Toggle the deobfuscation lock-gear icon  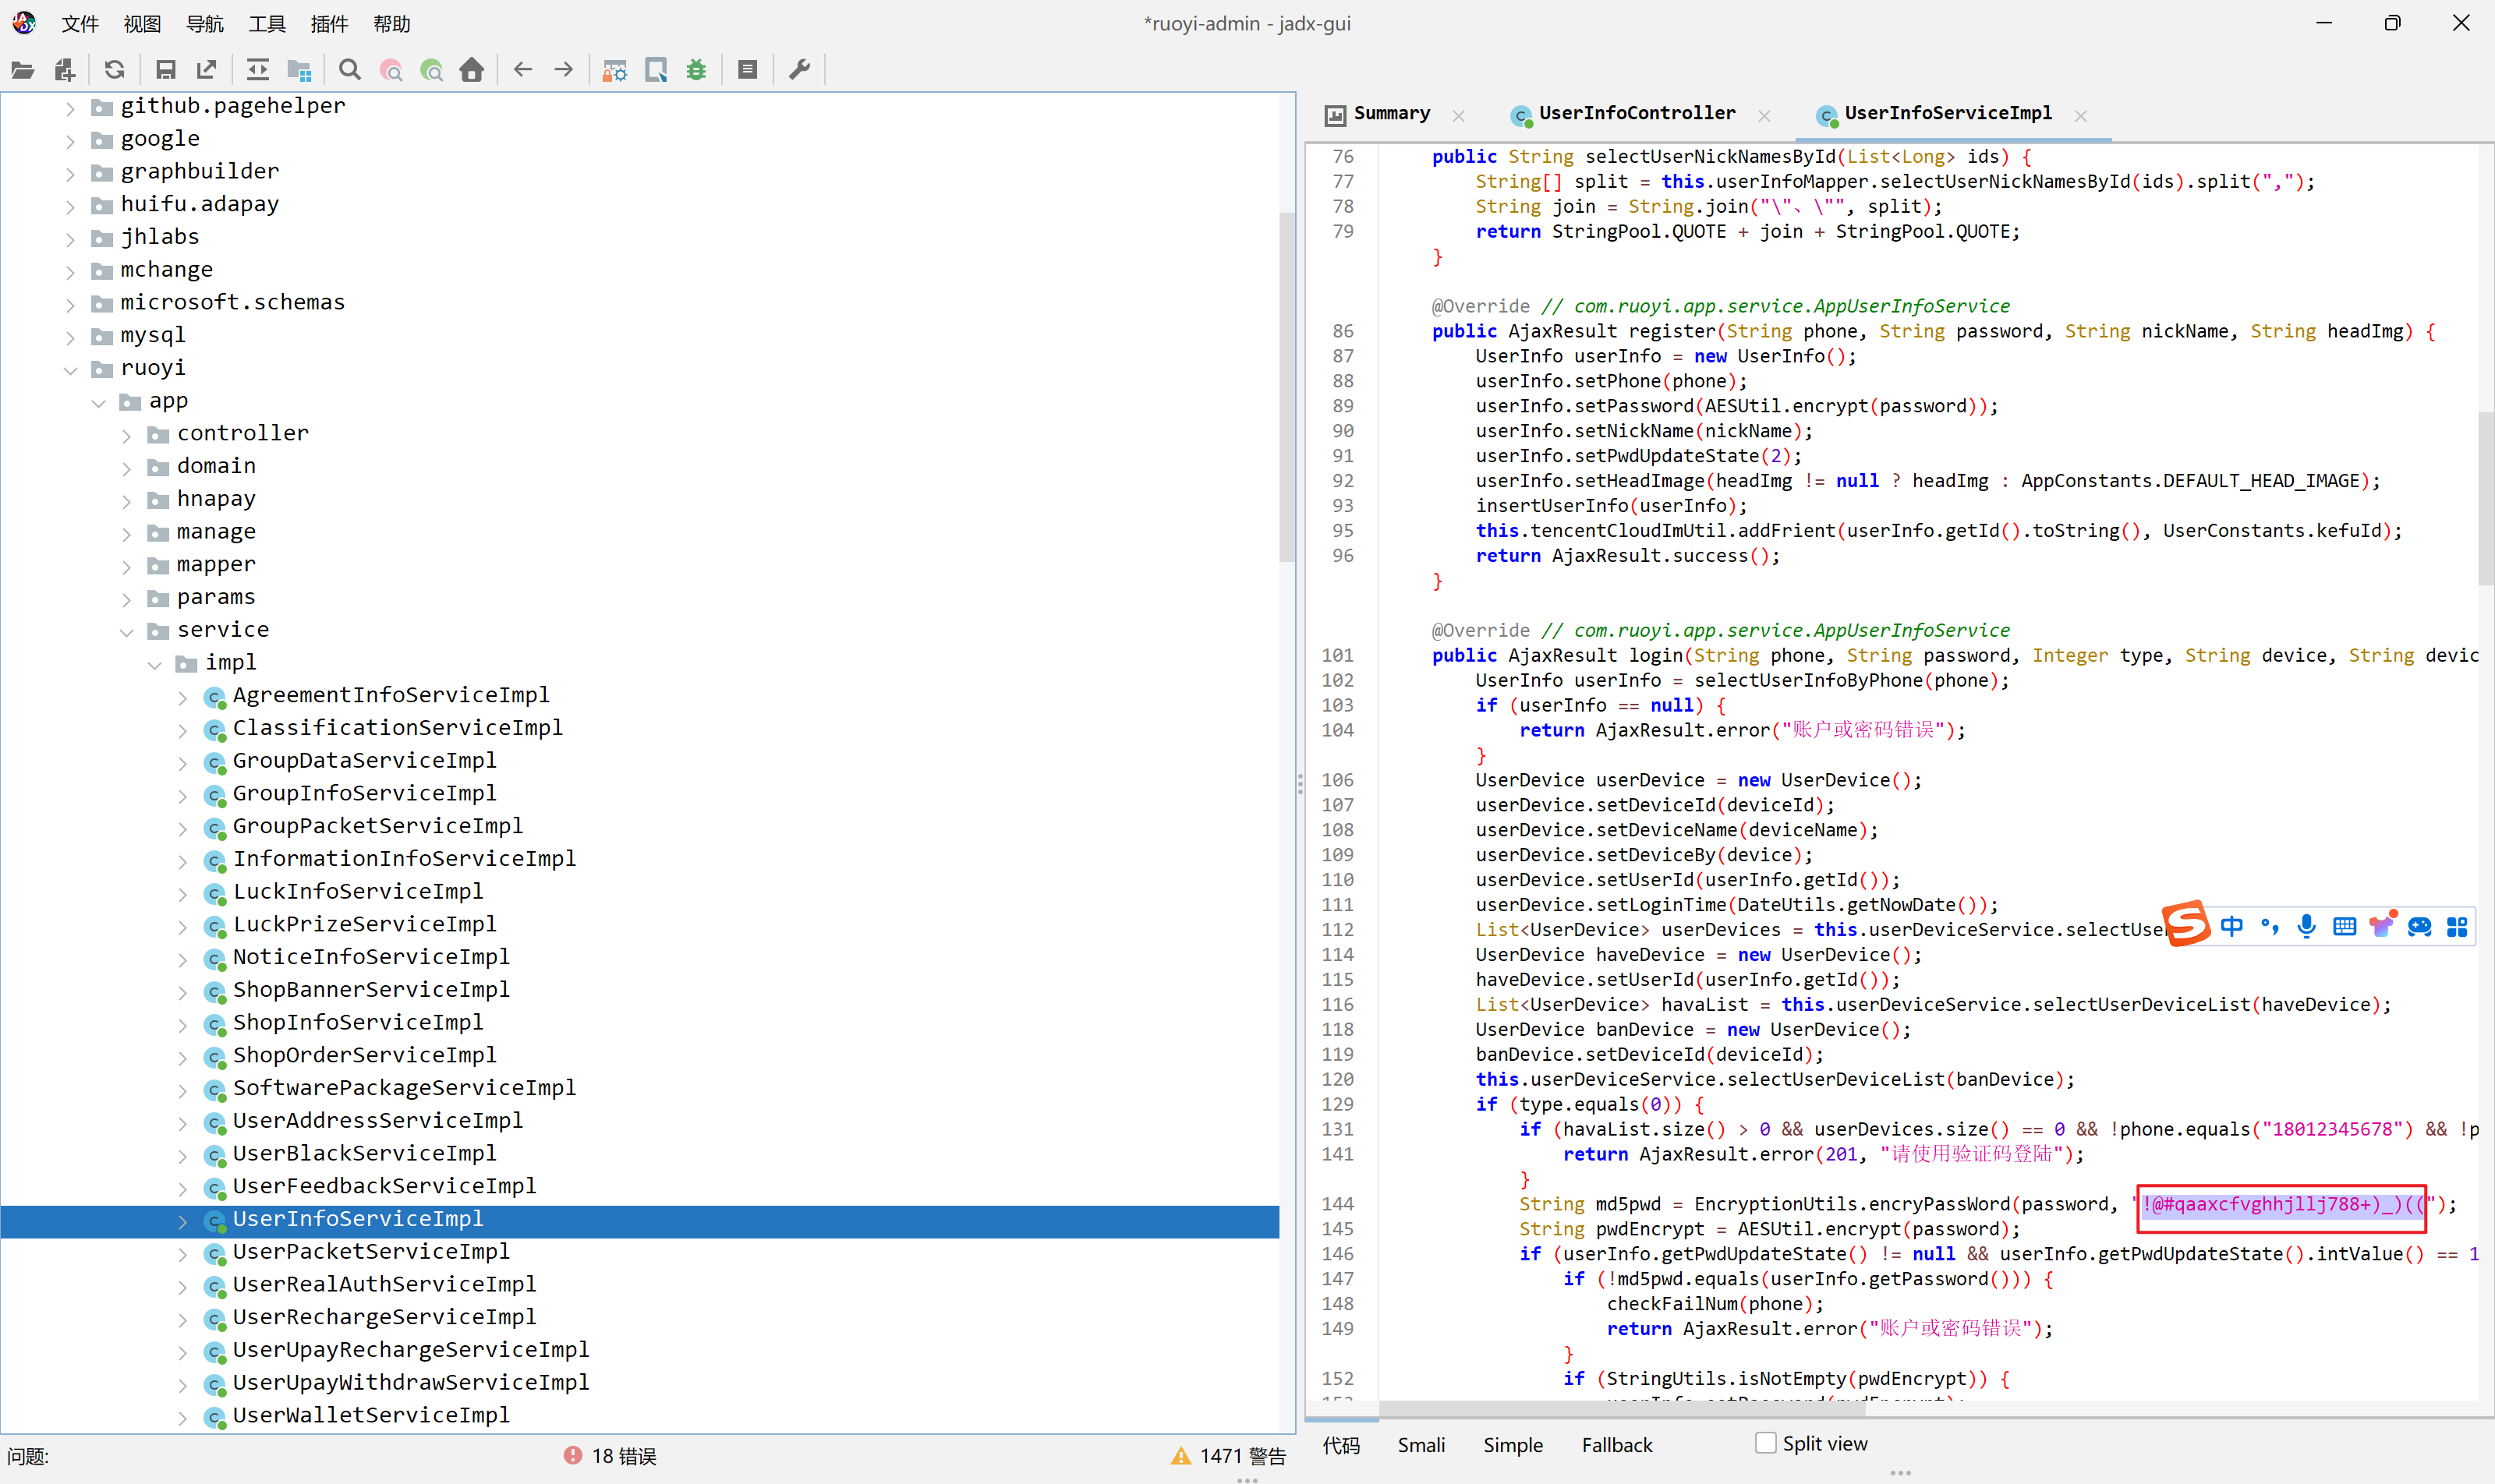[x=614, y=70]
